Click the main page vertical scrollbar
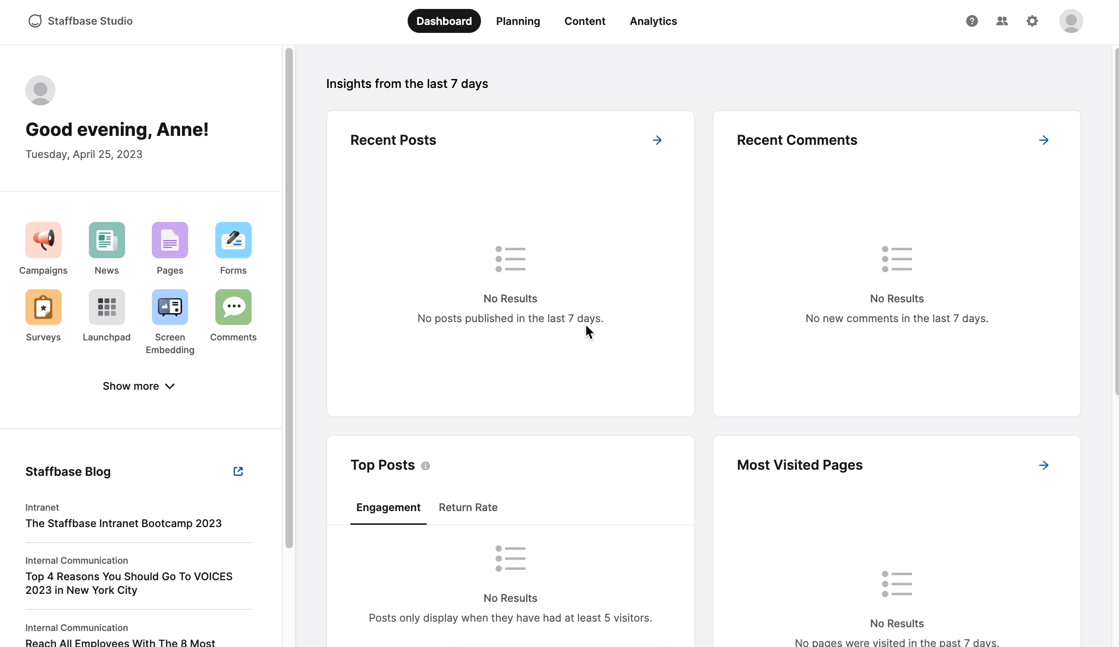The image size is (1119, 647). tap(1116, 221)
